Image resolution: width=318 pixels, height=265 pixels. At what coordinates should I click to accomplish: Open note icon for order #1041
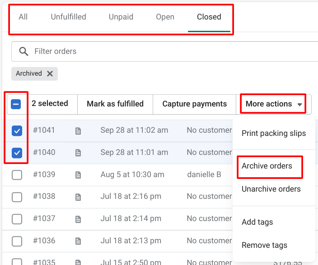coord(78,131)
